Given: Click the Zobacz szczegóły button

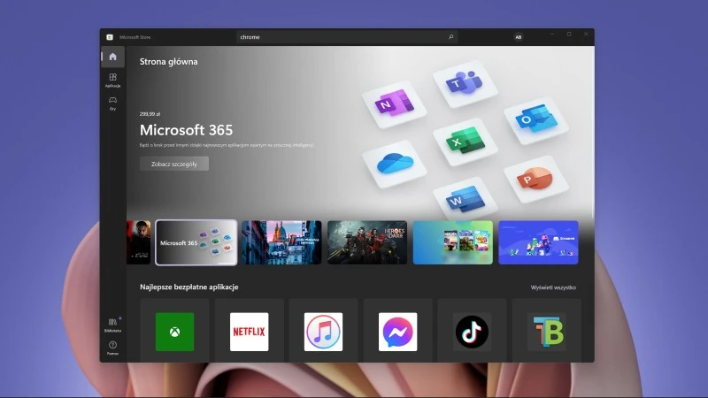Looking at the screenshot, I should (x=174, y=164).
